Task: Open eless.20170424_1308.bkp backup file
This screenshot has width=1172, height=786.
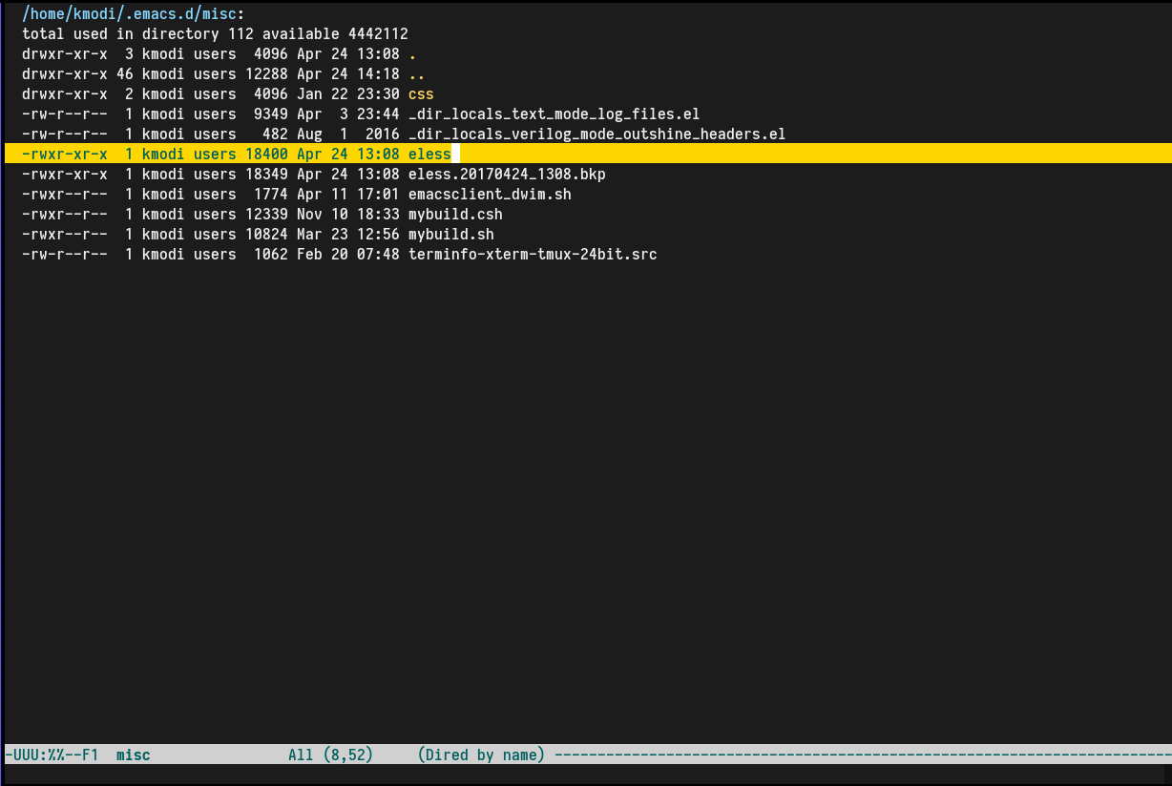Action: (507, 175)
